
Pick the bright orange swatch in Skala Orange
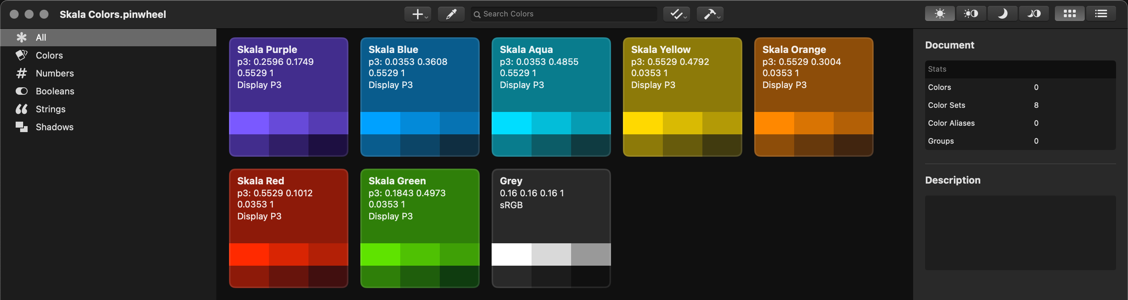(774, 123)
